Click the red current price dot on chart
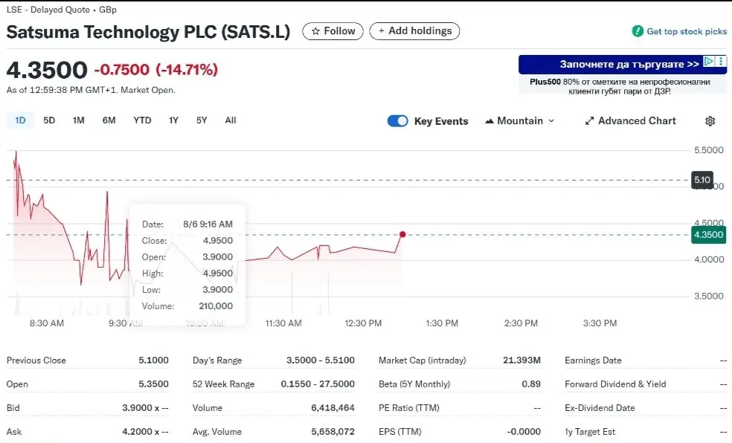 pos(402,234)
